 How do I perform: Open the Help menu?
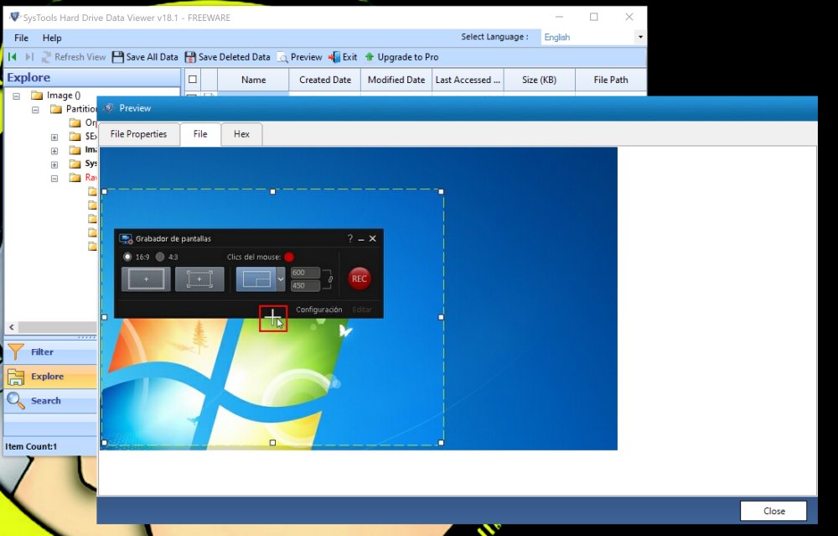pos(52,38)
